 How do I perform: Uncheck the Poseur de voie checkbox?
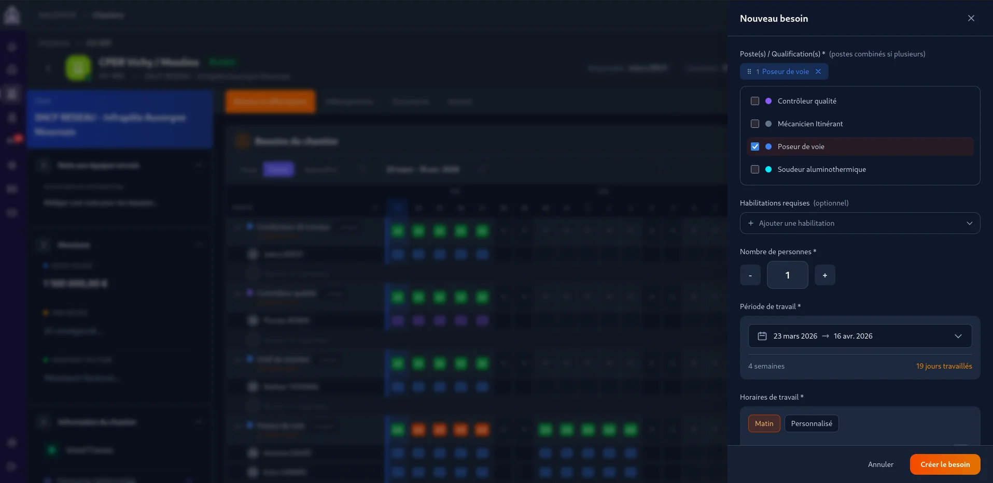click(755, 147)
